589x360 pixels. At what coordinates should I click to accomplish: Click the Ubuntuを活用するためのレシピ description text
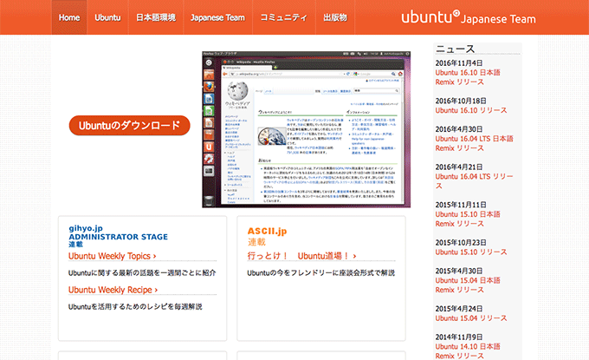coord(135,306)
